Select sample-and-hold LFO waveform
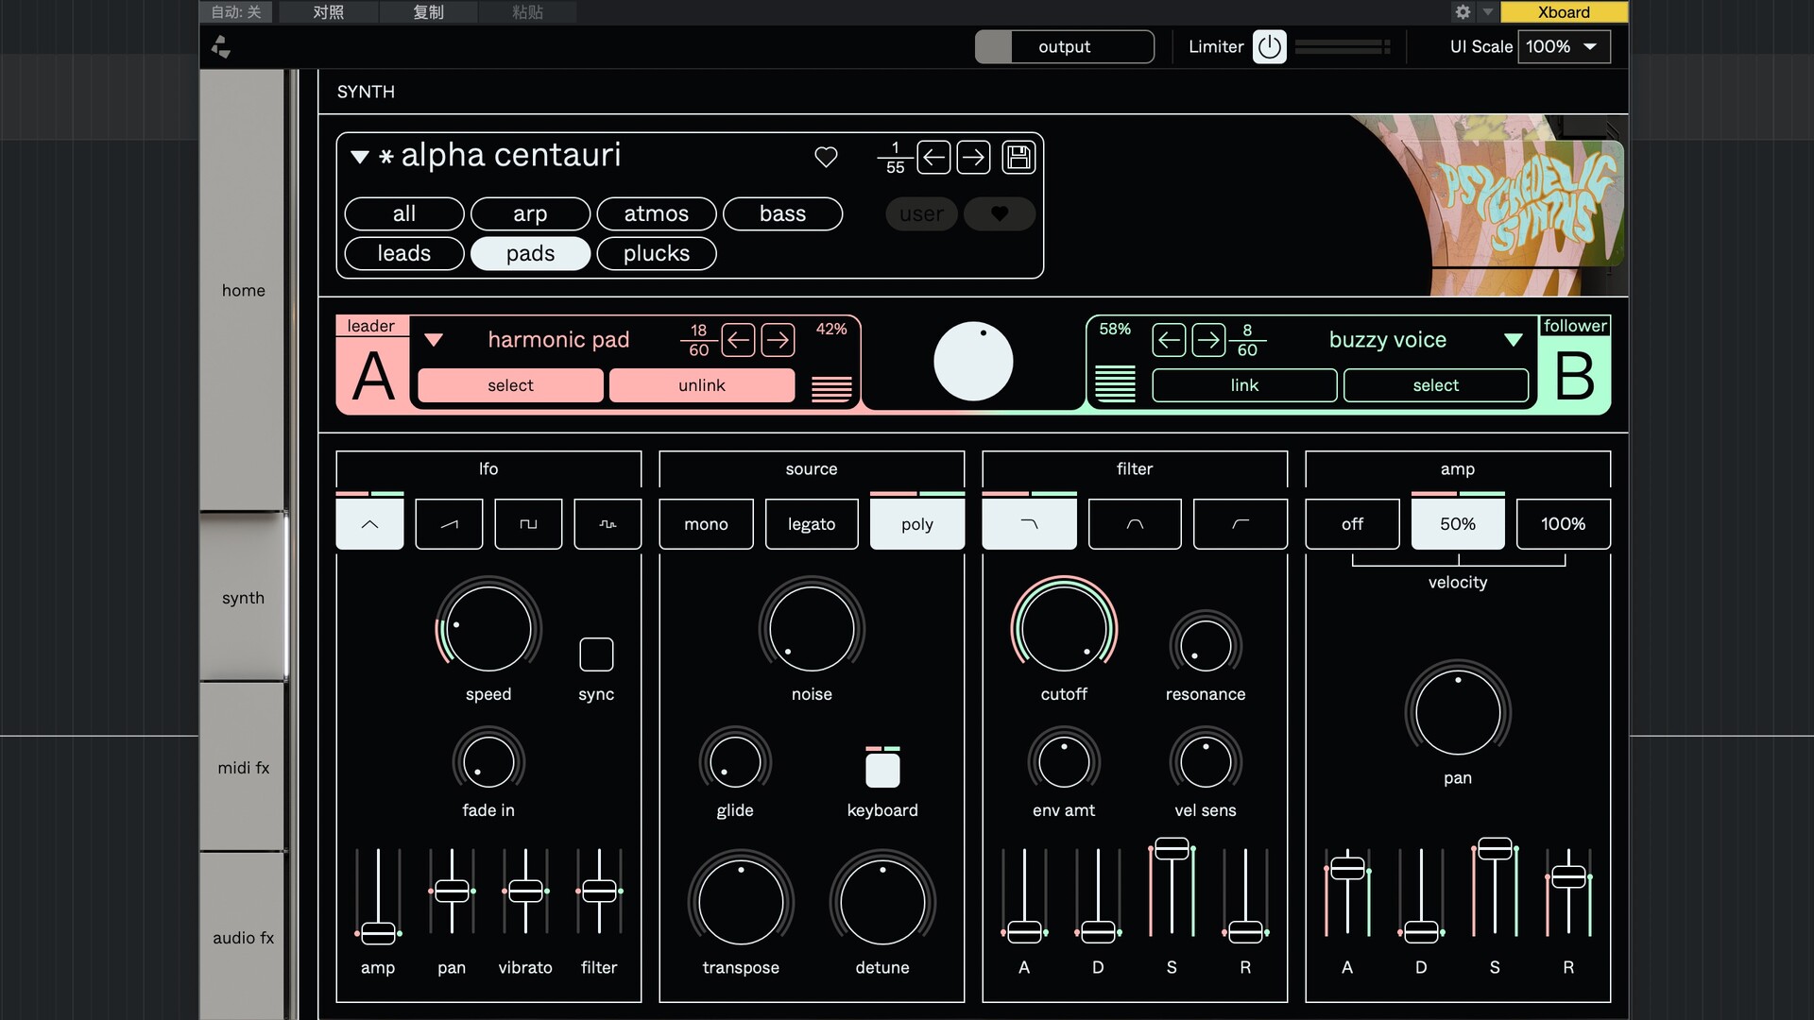 [x=608, y=524]
